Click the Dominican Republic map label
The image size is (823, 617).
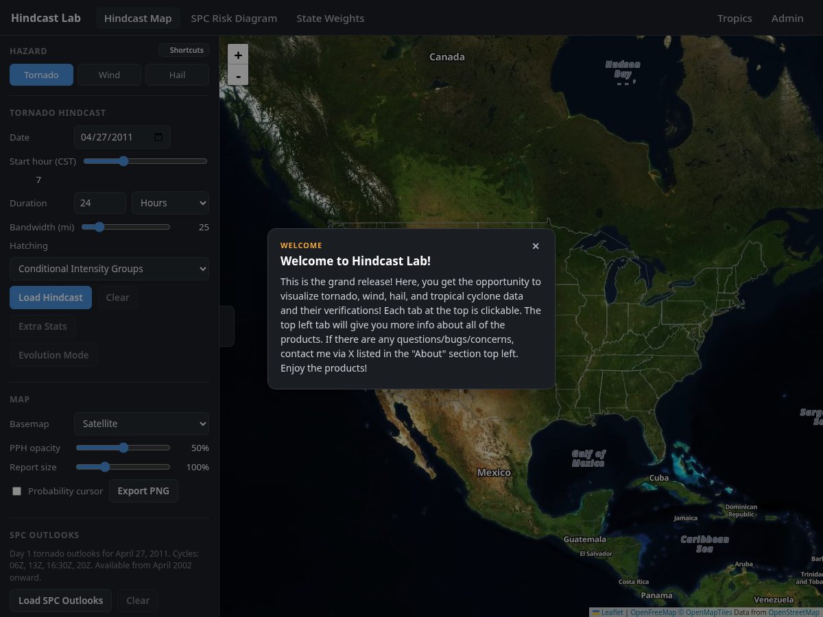click(741, 511)
